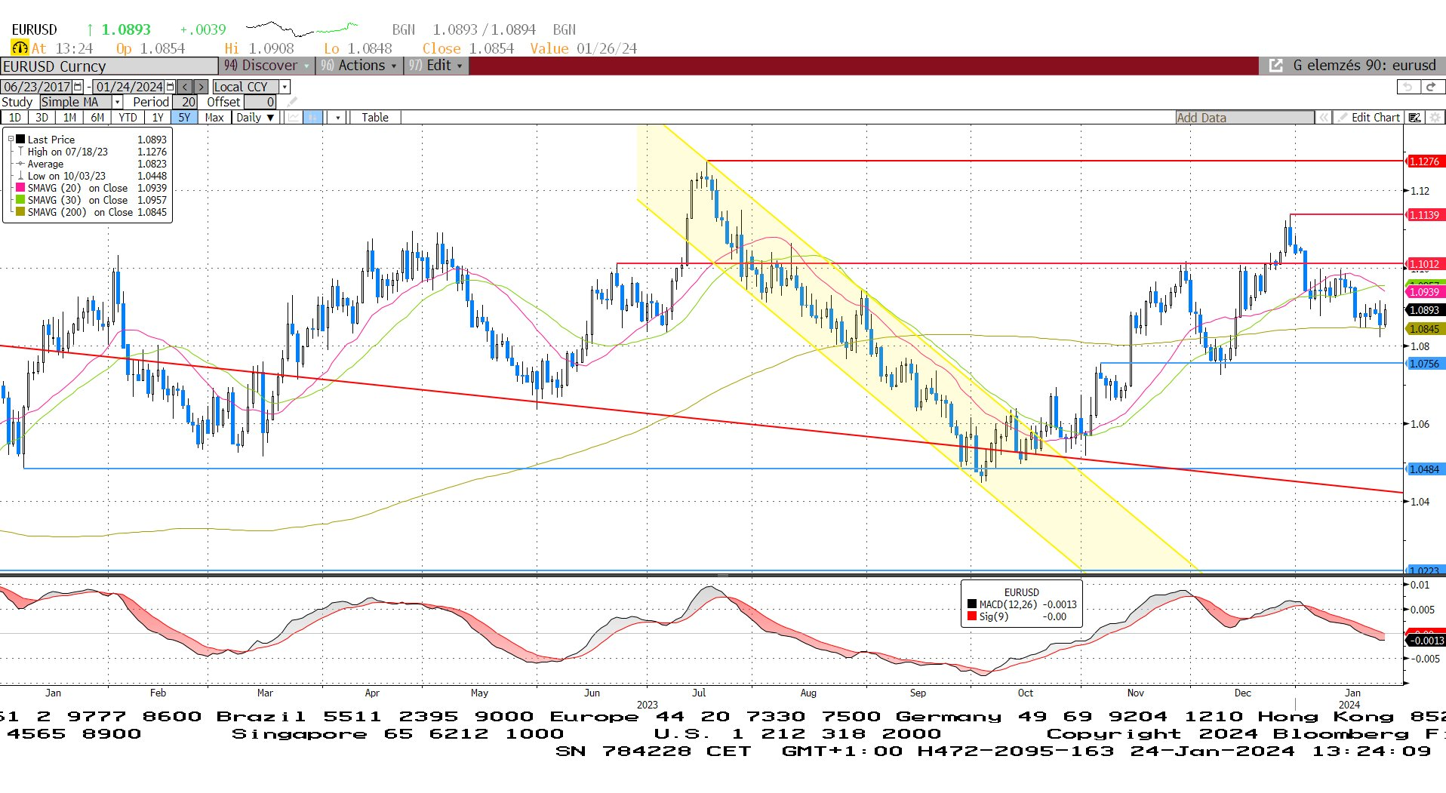Open the 96) Actions menu
Screen dimensions: 1446x793
tap(358, 66)
